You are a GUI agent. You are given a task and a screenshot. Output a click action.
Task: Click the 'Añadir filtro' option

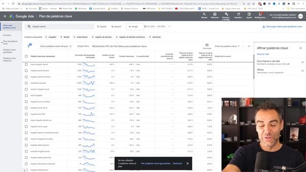click(x=83, y=46)
